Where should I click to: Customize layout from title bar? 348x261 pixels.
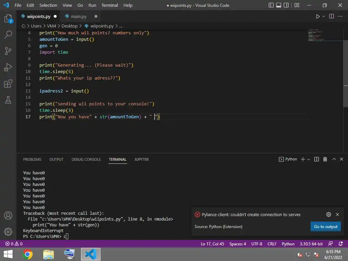click(x=297, y=5)
